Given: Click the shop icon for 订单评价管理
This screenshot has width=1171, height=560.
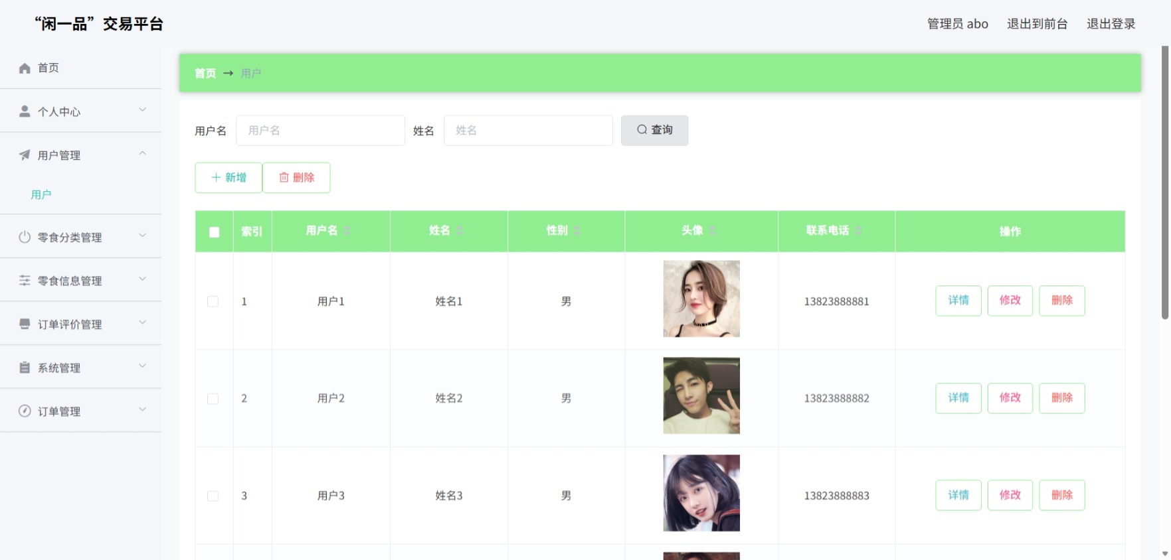Looking at the screenshot, I should (x=25, y=324).
